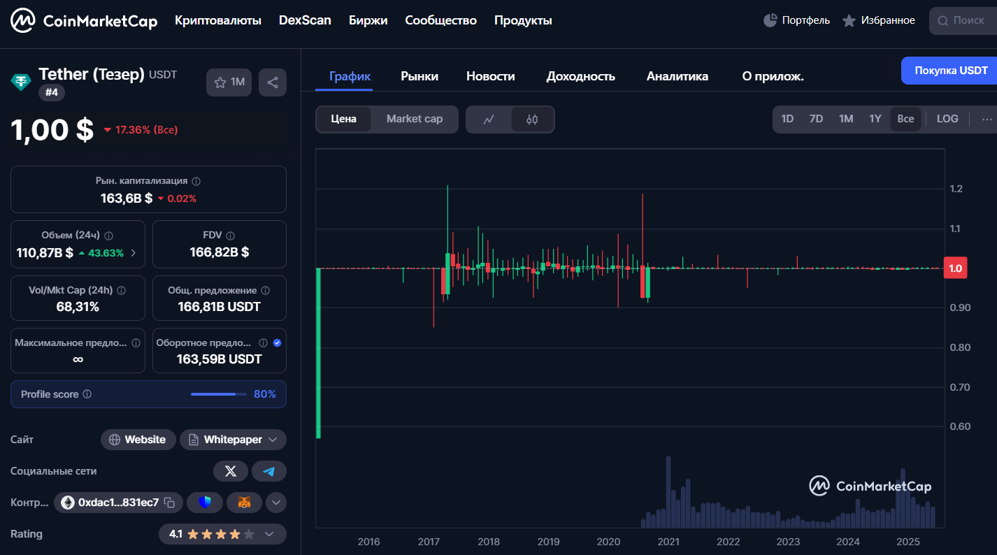Add Tether to watchlist with star 1M button
The image size is (997, 555).
point(229,82)
